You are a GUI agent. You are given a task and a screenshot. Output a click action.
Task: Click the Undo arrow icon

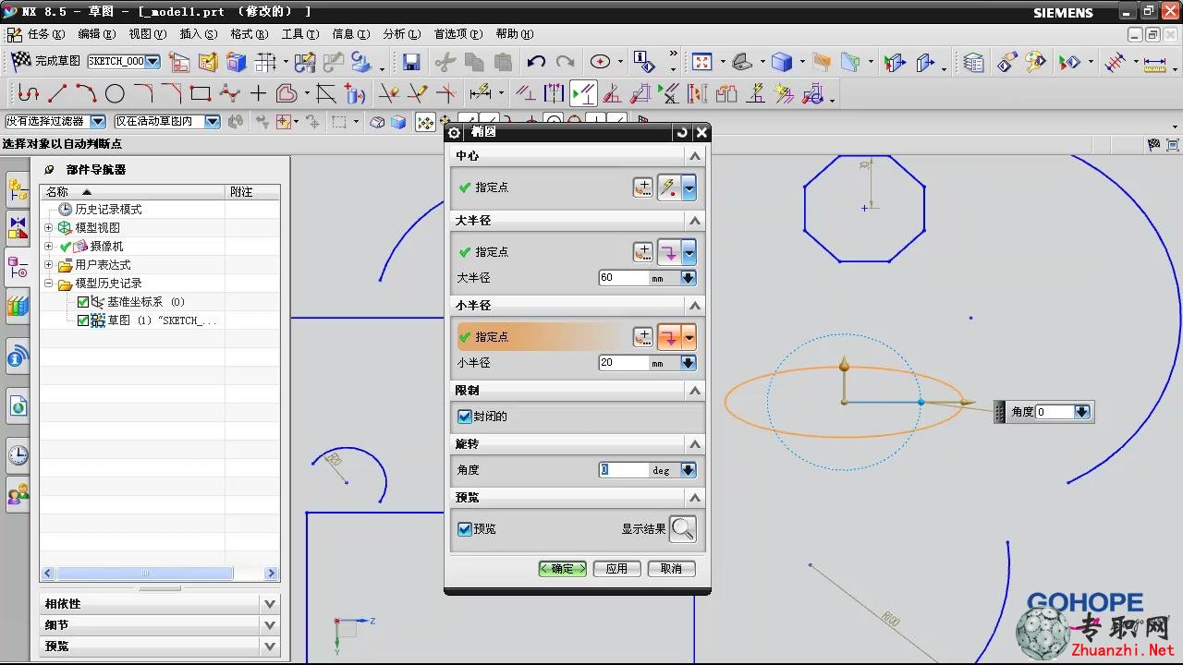(536, 62)
